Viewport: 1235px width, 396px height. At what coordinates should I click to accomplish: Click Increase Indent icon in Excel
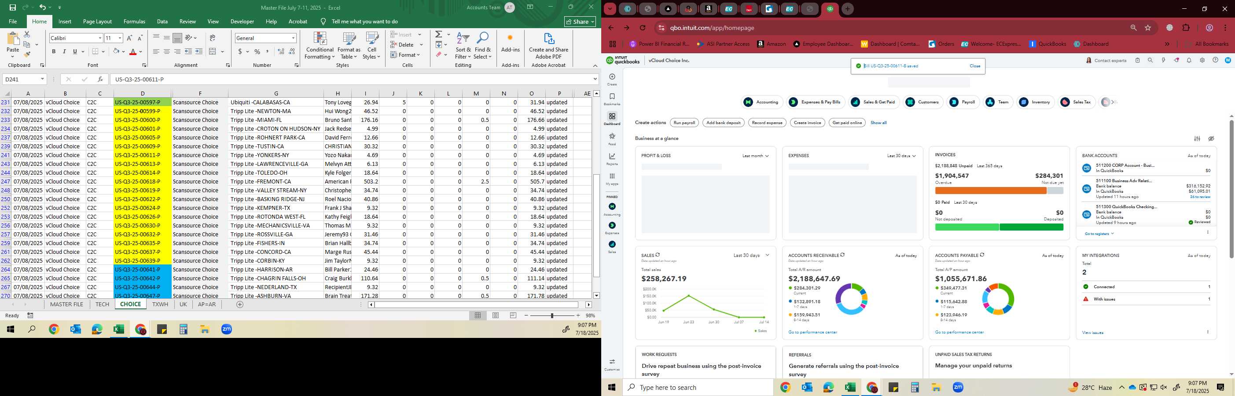(199, 51)
